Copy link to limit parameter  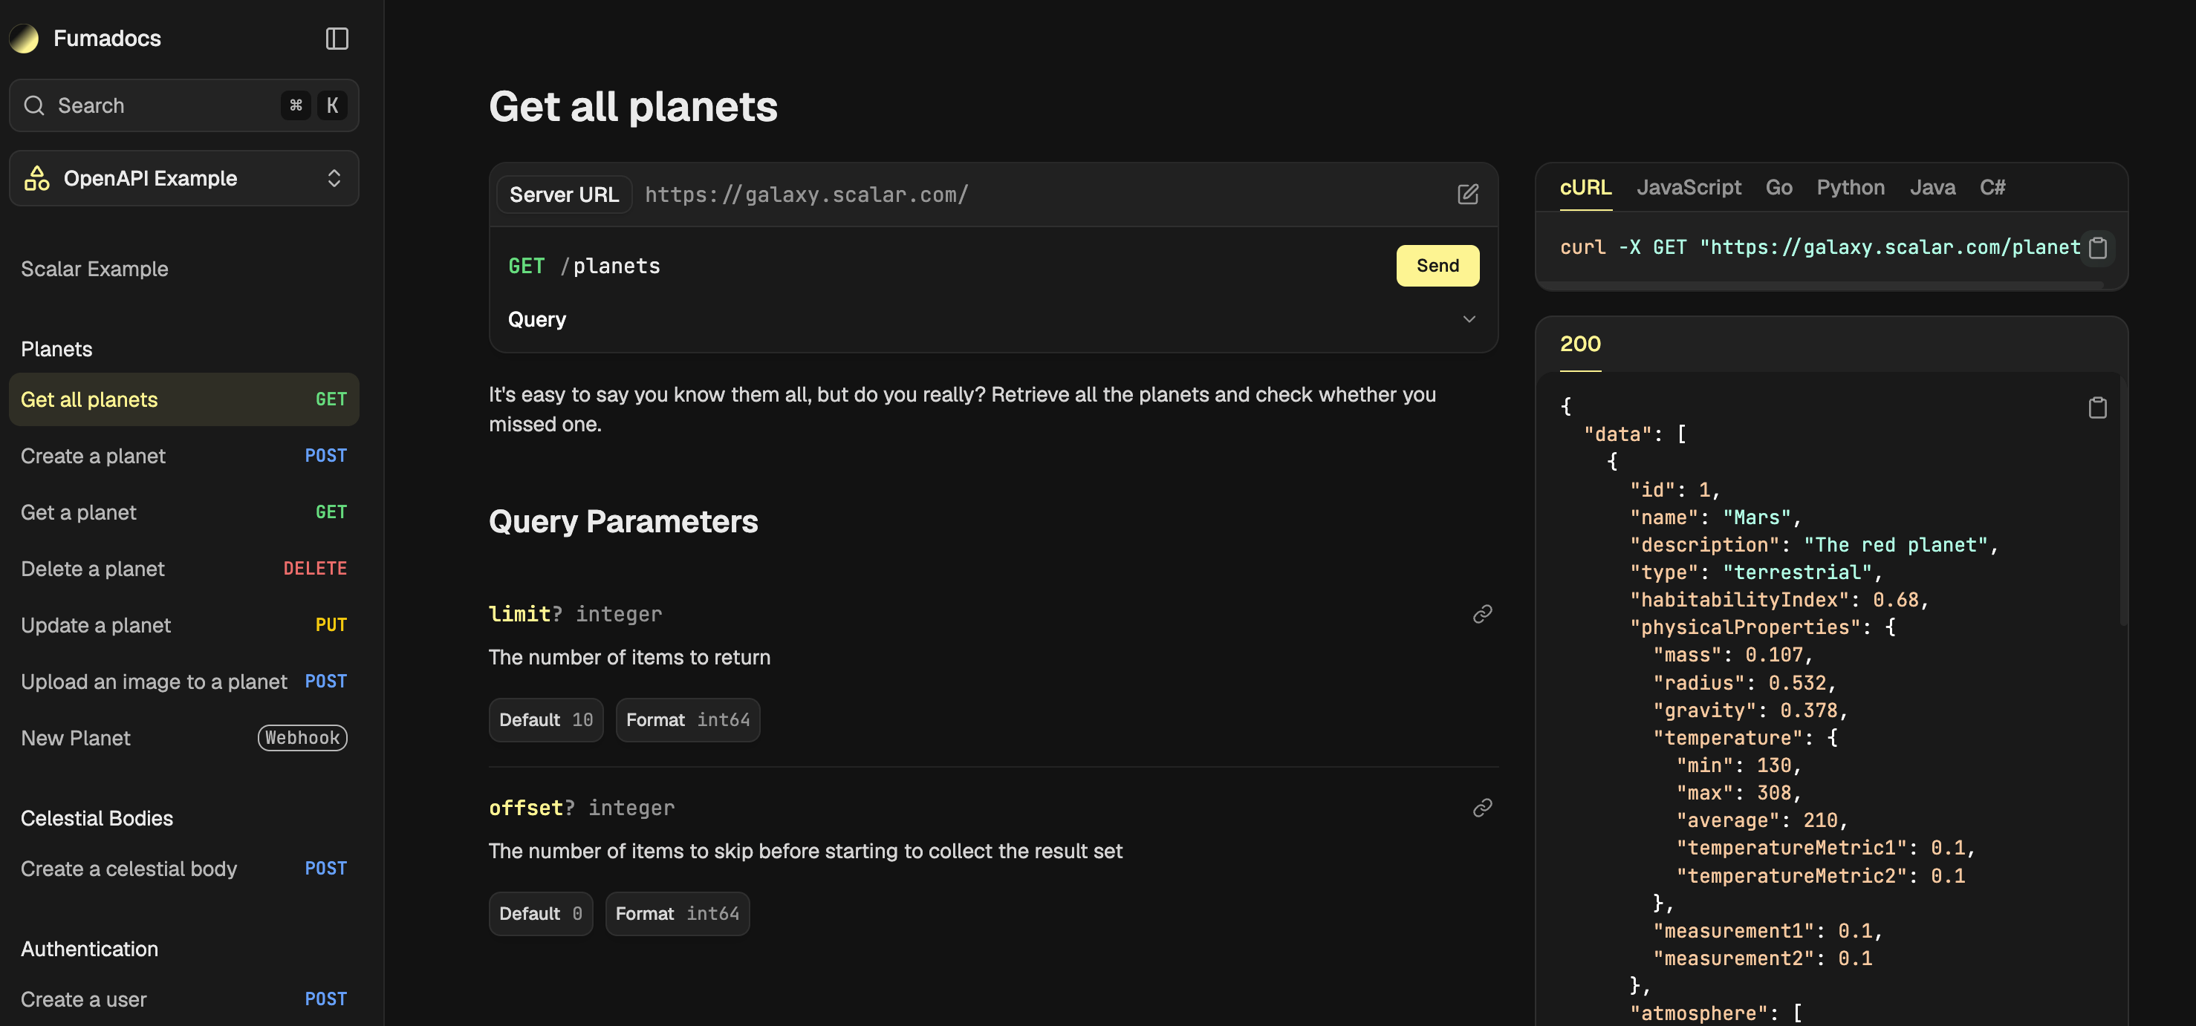point(1481,613)
